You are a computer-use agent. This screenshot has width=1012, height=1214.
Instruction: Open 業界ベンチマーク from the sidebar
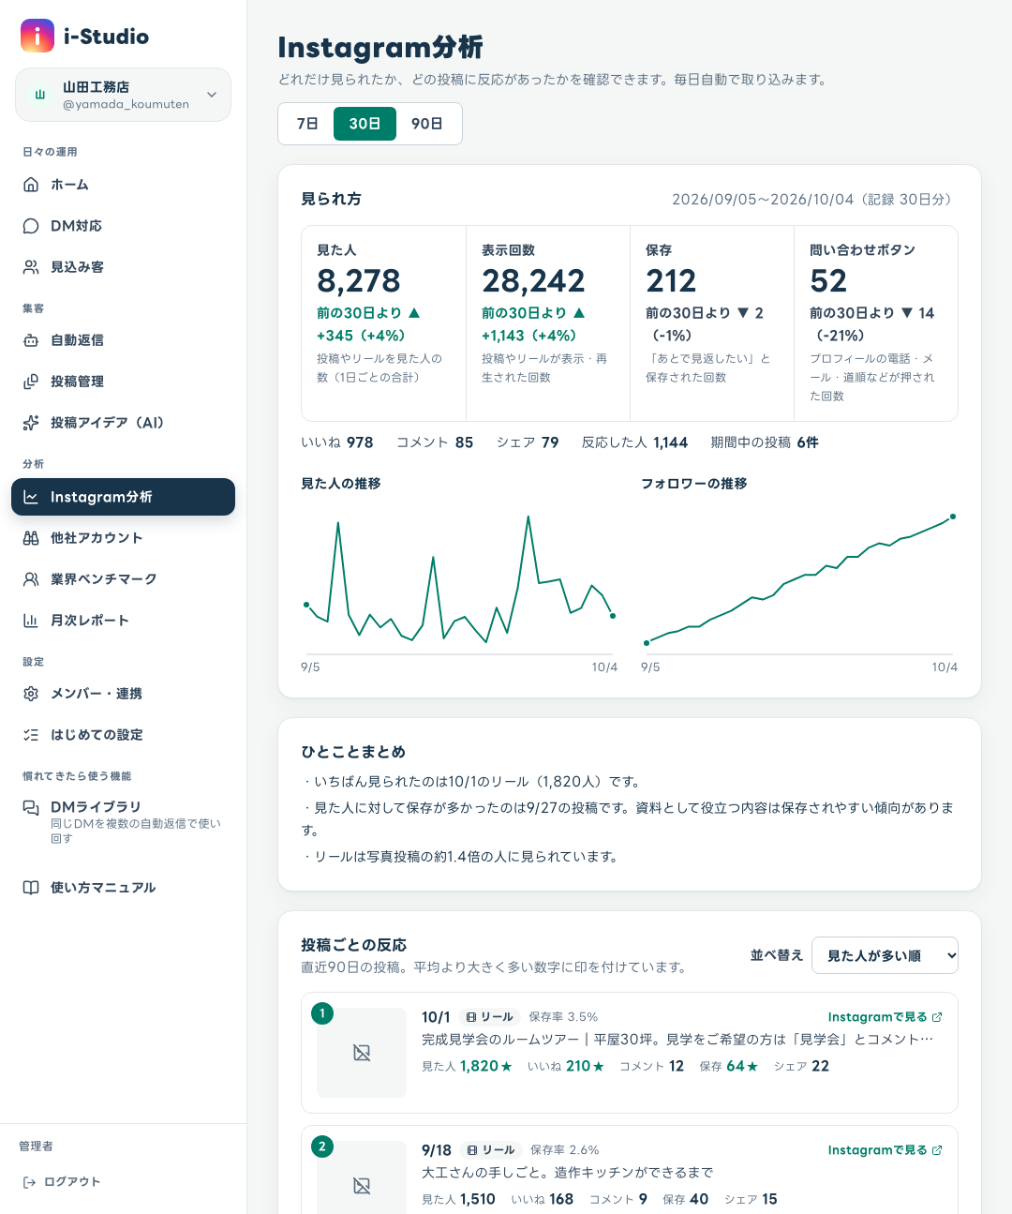(123, 579)
